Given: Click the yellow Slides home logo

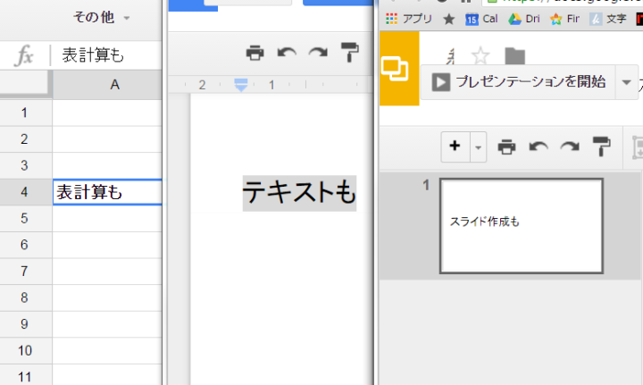Looking at the screenshot, I should point(396,68).
